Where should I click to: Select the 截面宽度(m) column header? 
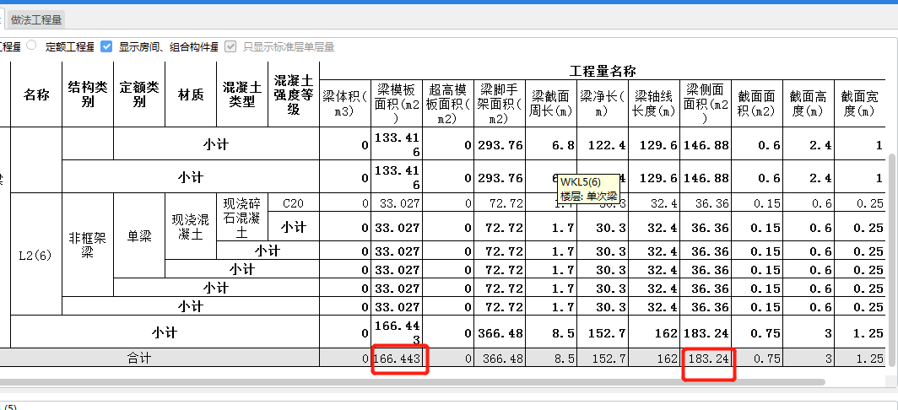pos(860,104)
